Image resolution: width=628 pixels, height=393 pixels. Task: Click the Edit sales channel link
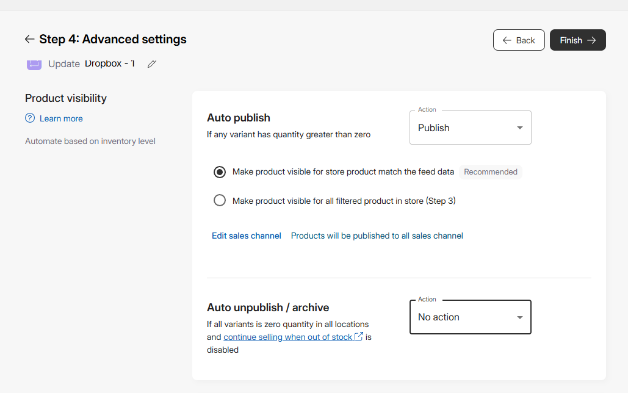coord(247,236)
